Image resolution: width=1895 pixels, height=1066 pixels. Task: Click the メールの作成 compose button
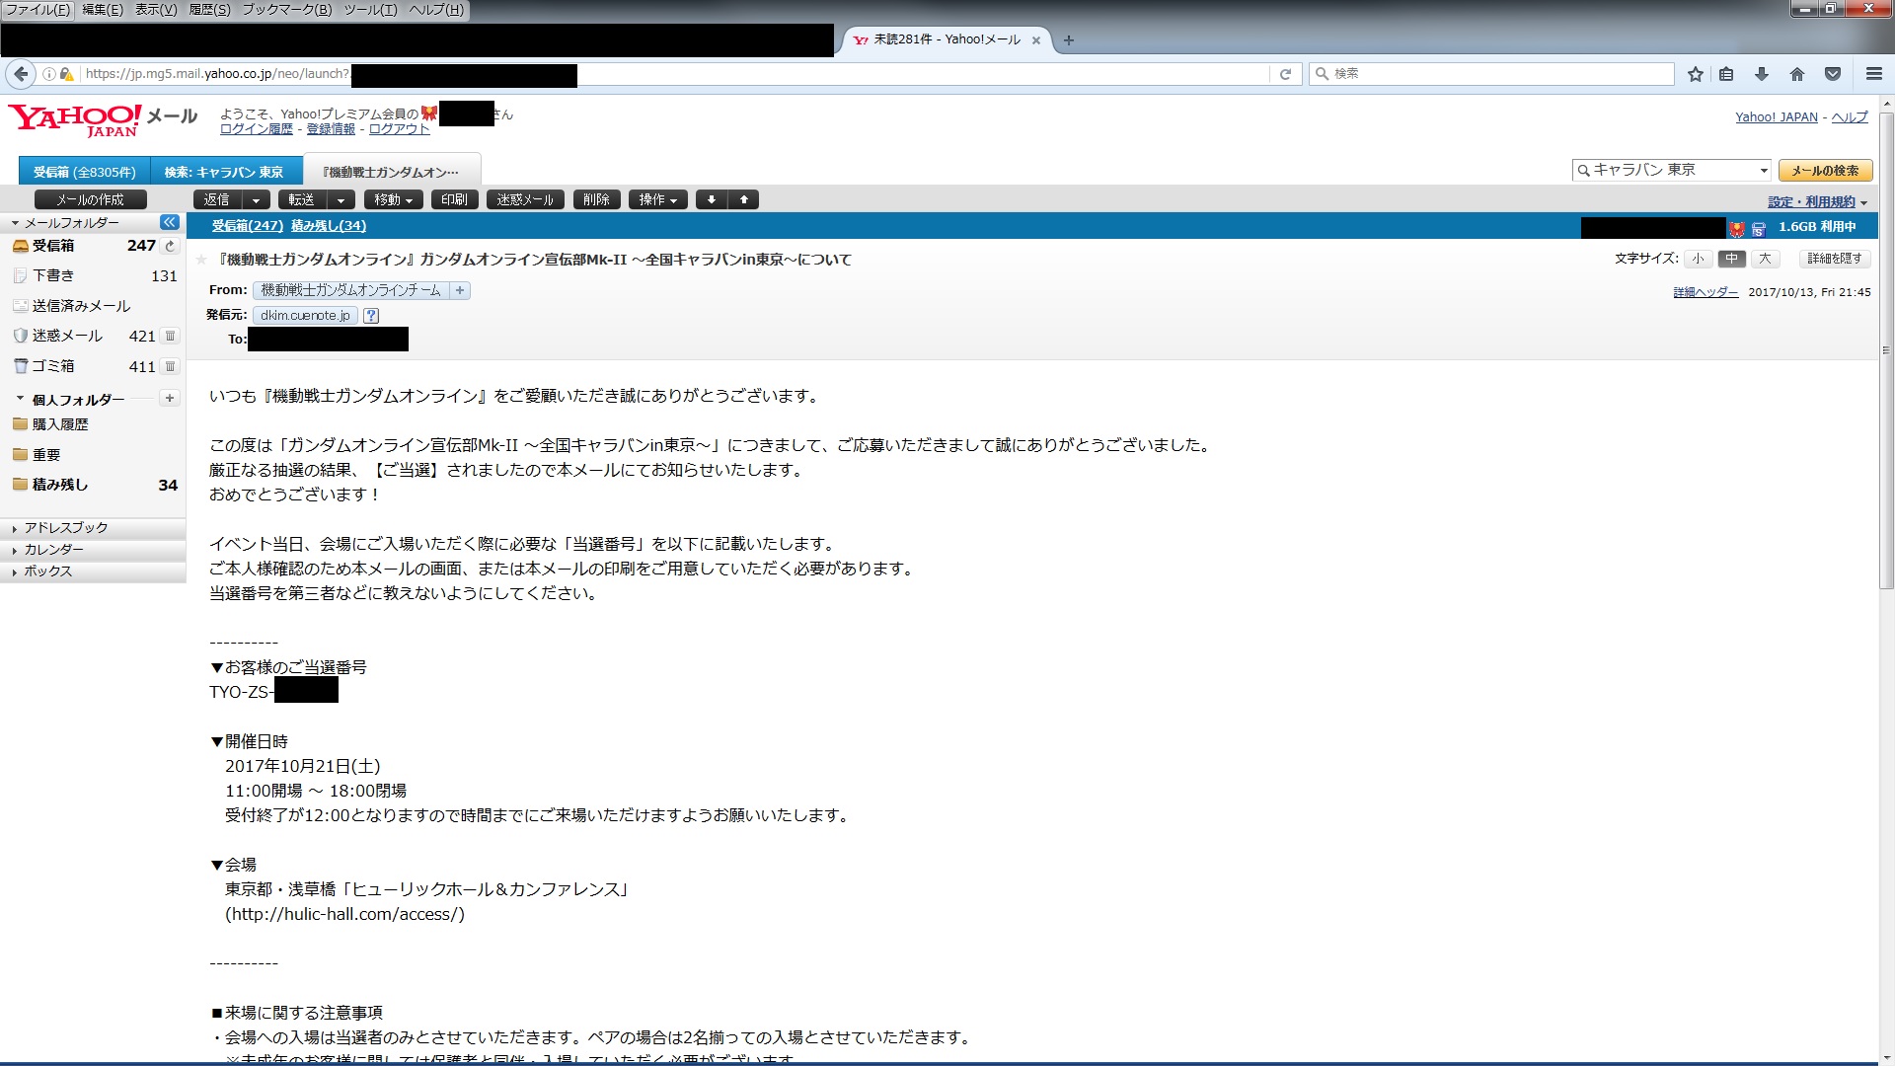click(x=90, y=200)
